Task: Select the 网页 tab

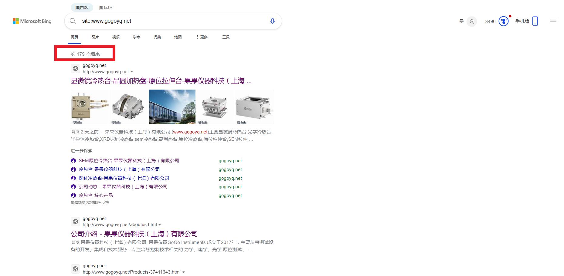Action: pos(74,37)
